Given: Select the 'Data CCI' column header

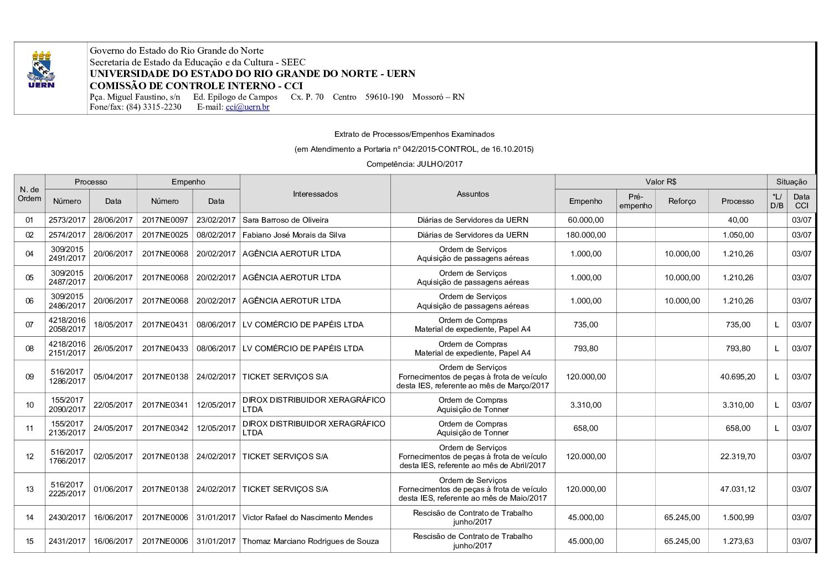Looking at the screenshot, I should point(801,201).
